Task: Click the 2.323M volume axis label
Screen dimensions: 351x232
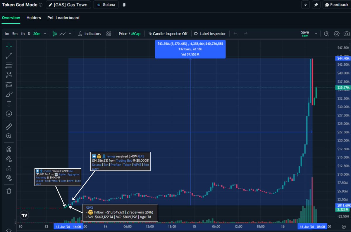Action: [343, 210]
